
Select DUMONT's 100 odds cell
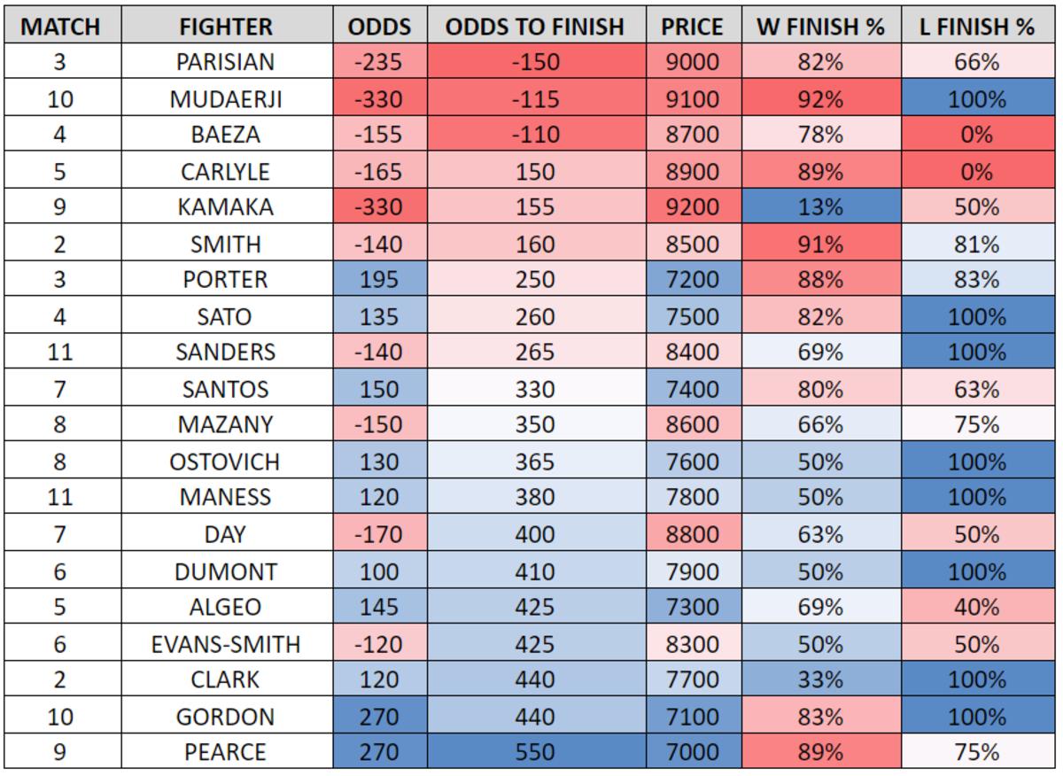[380, 571]
